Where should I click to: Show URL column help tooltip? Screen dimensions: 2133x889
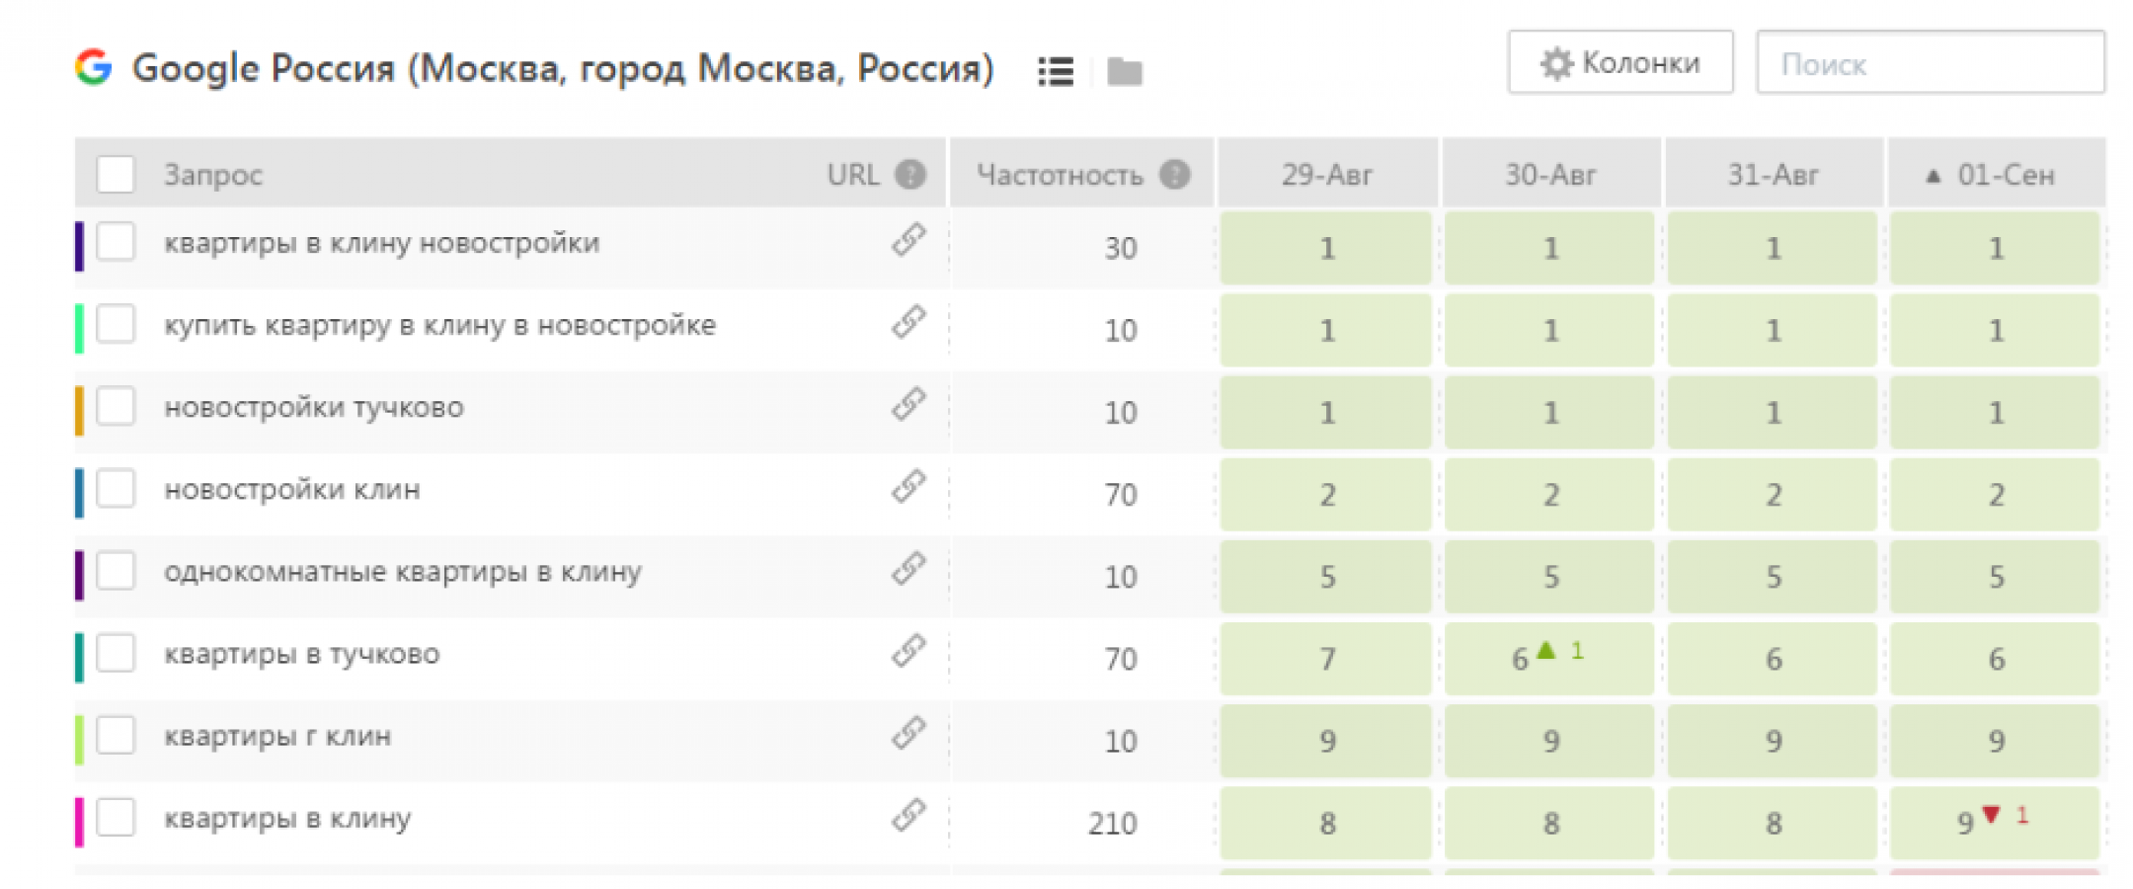(x=910, y=174)
